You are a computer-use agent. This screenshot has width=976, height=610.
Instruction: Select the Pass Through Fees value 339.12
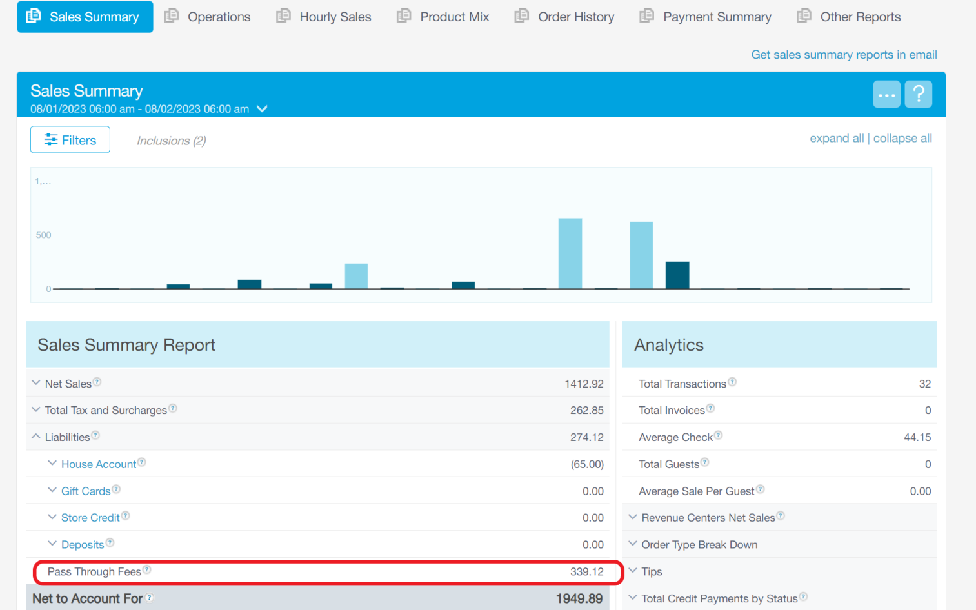(587, 572)
